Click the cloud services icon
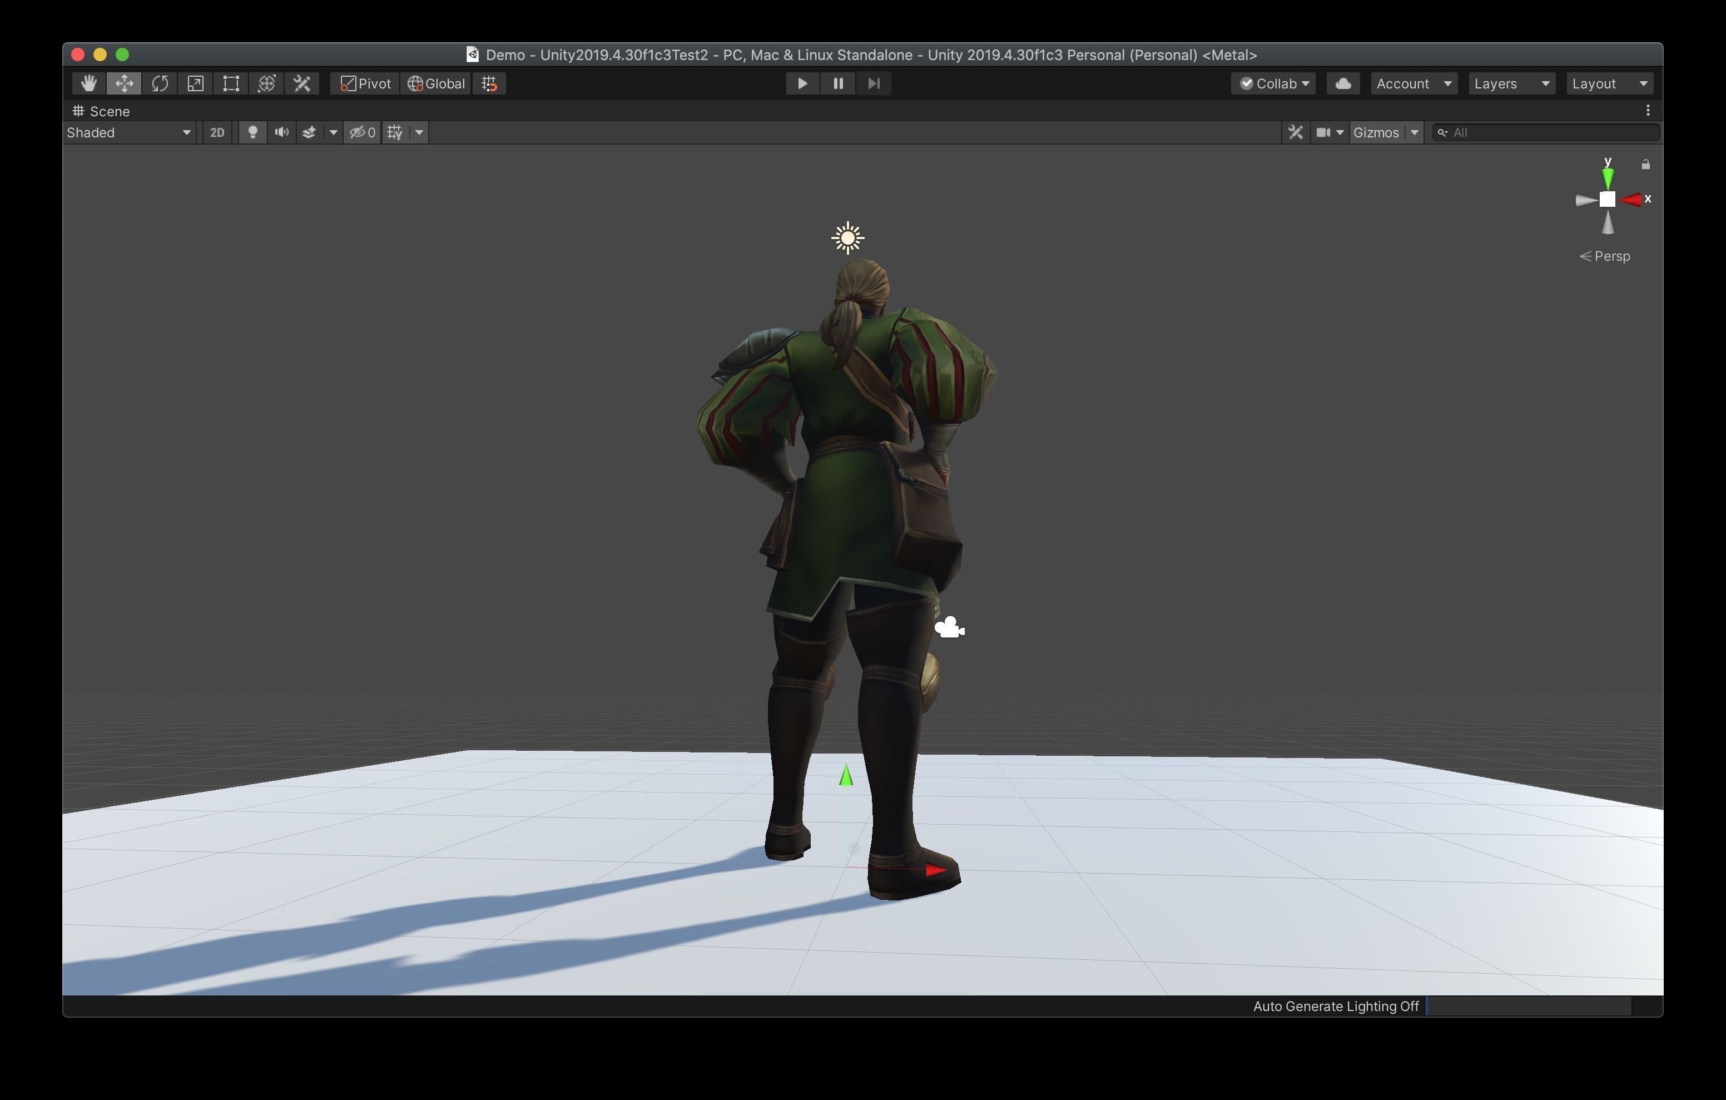This screenshot has width=1726, height=1100. click(1342, 83)
